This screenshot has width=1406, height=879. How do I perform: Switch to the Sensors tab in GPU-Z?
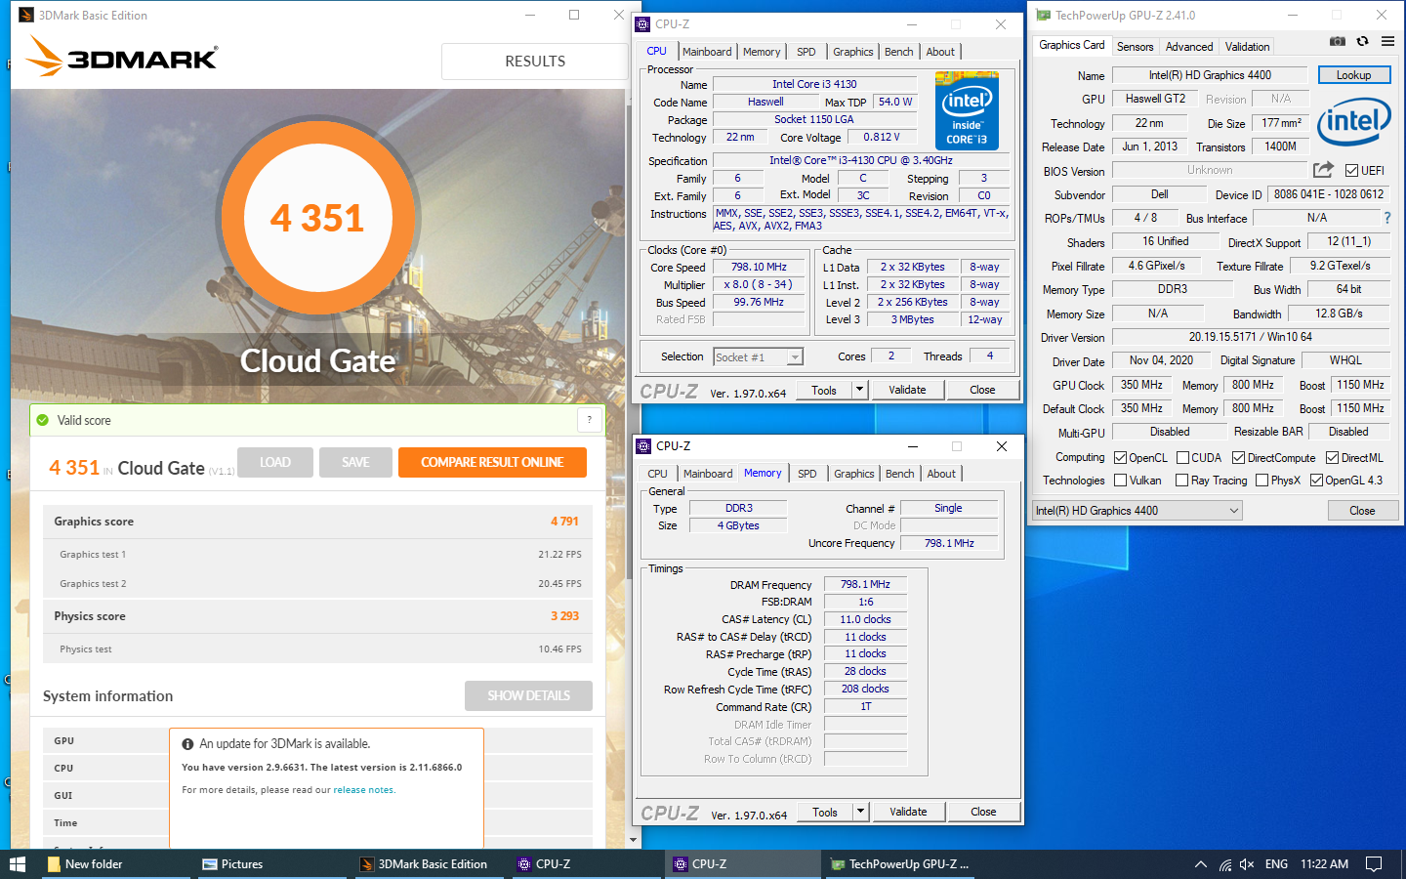click(x=1135, y=47)
